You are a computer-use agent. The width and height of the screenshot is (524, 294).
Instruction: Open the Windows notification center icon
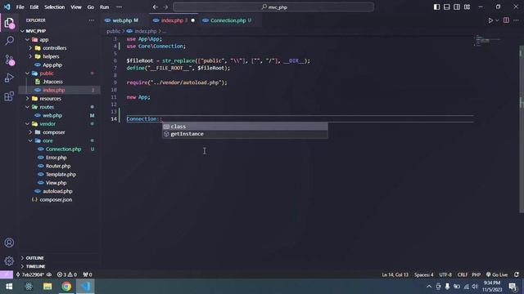513,287
